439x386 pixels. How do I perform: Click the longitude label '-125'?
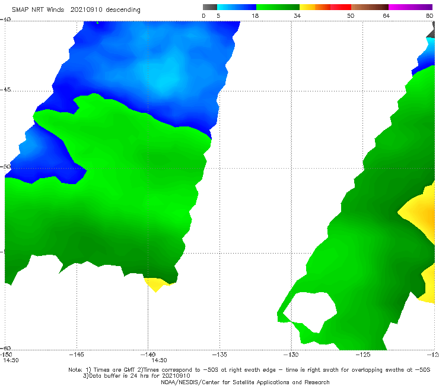363,355
